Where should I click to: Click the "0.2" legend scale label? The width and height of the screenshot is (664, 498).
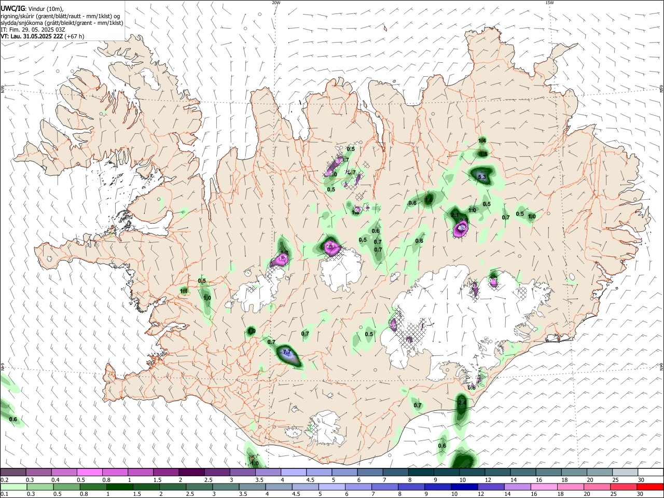coord(5,480)
